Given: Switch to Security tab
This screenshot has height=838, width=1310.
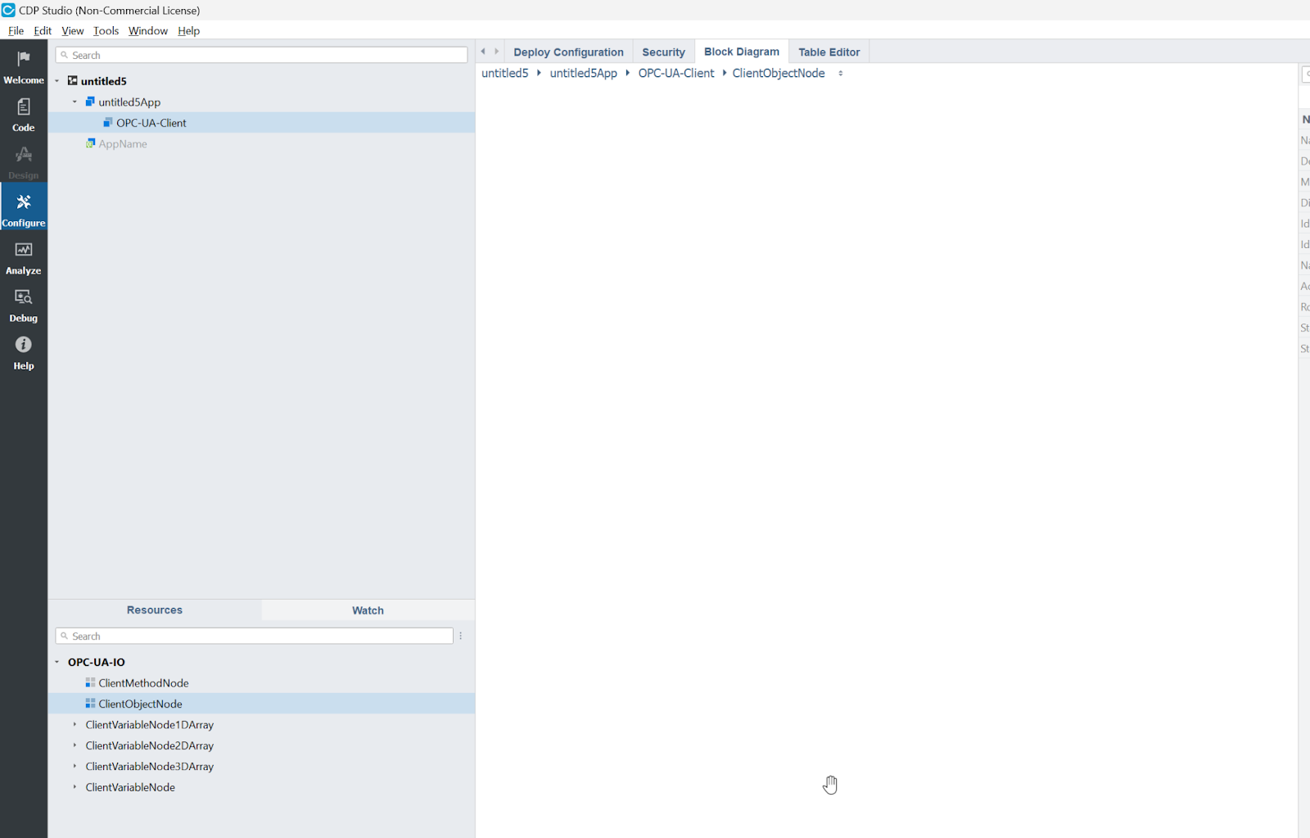Looking at the screenshot, I should 663,52.
